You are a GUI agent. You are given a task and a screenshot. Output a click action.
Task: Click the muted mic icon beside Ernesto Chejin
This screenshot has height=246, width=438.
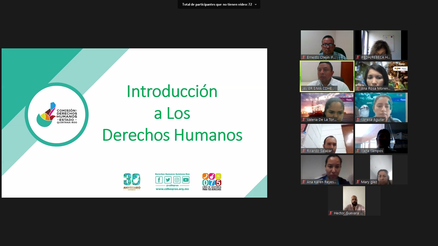click(x=304, y=57)
